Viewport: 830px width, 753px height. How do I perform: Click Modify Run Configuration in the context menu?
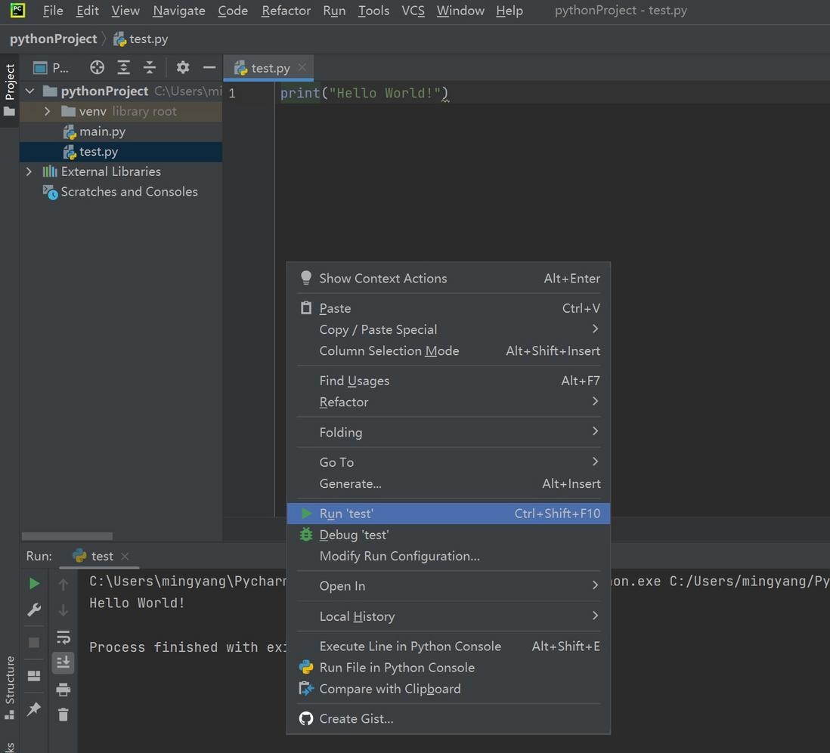[400, 556]
